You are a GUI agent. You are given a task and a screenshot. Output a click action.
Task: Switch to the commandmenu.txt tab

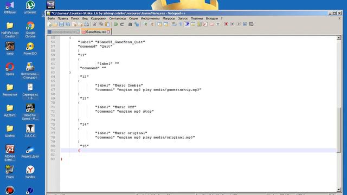64,32
